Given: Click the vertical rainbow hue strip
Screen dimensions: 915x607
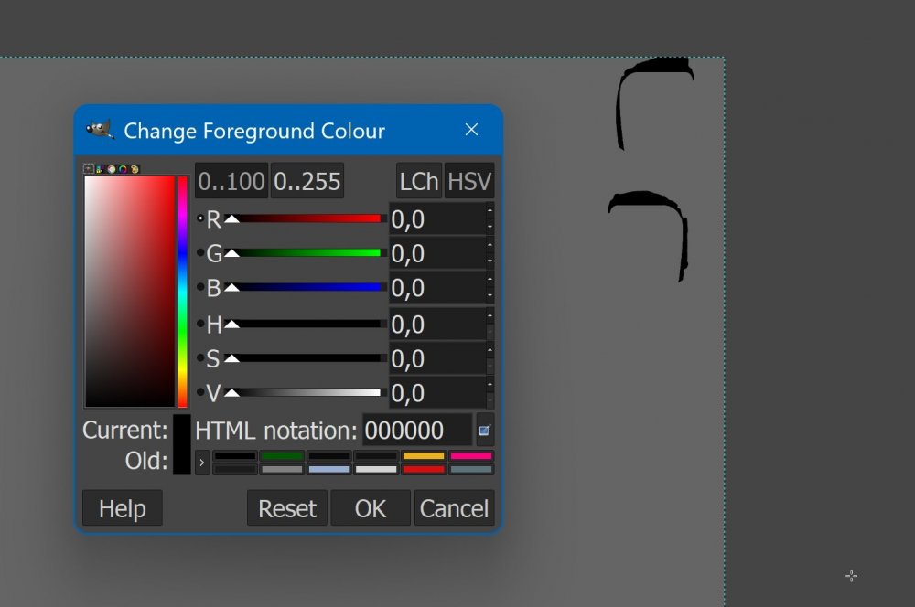Looking at the screenshot, I should (x=183, y=291).
